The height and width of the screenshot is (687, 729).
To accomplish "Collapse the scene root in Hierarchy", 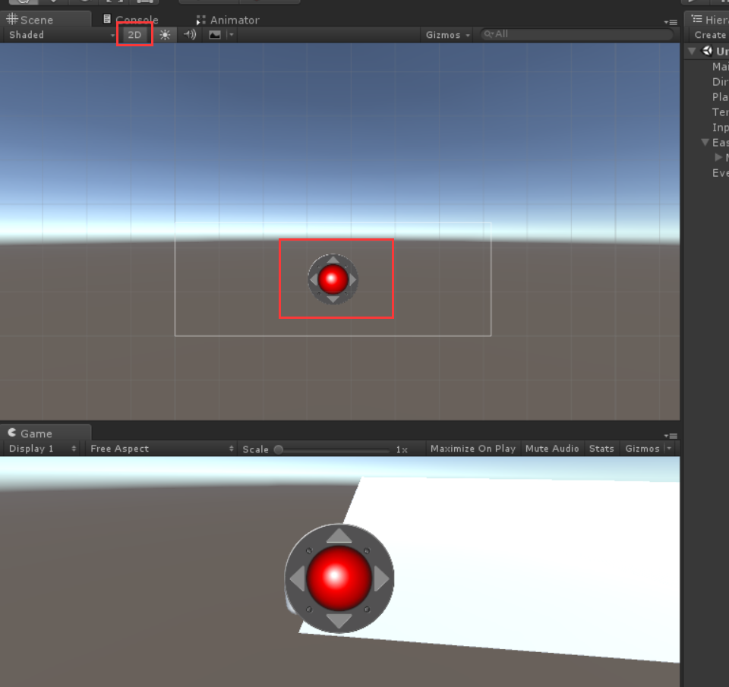I will pyautogui.click(x=693, y=50).
